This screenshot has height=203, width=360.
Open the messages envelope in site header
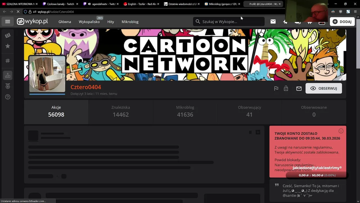[x=273, y=21]
